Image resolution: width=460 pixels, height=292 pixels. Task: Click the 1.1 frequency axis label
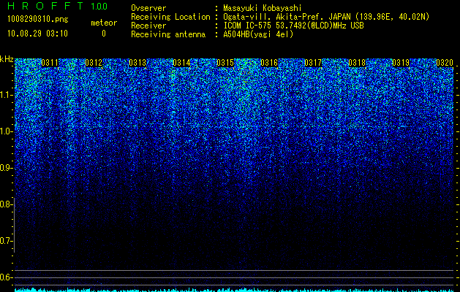pyautogui.click(x=6, y=95)
